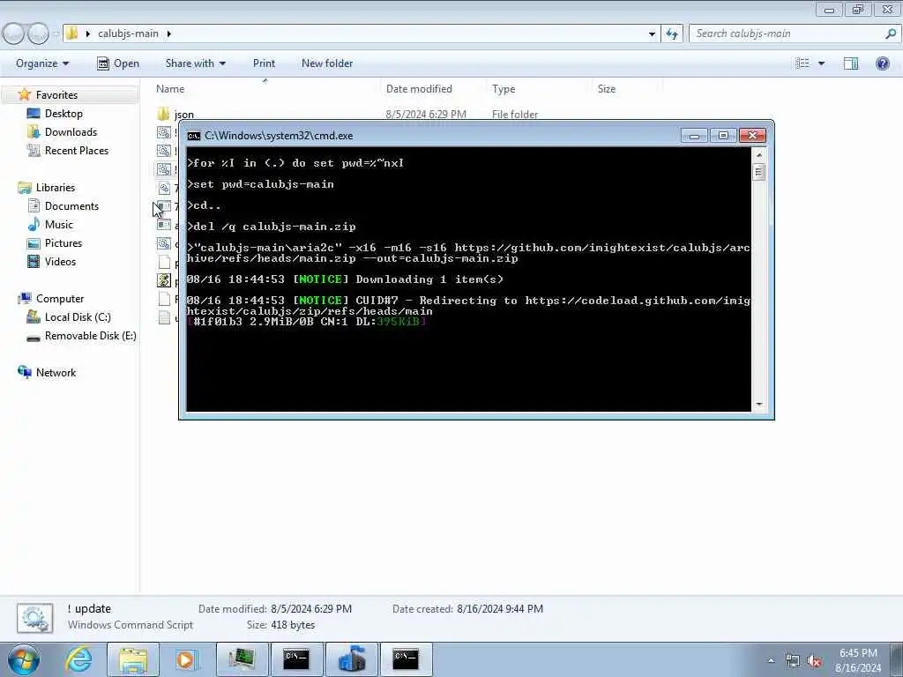Click Explorer's Forward navigation button
903x677 pixels.
[x=38, y=33]
